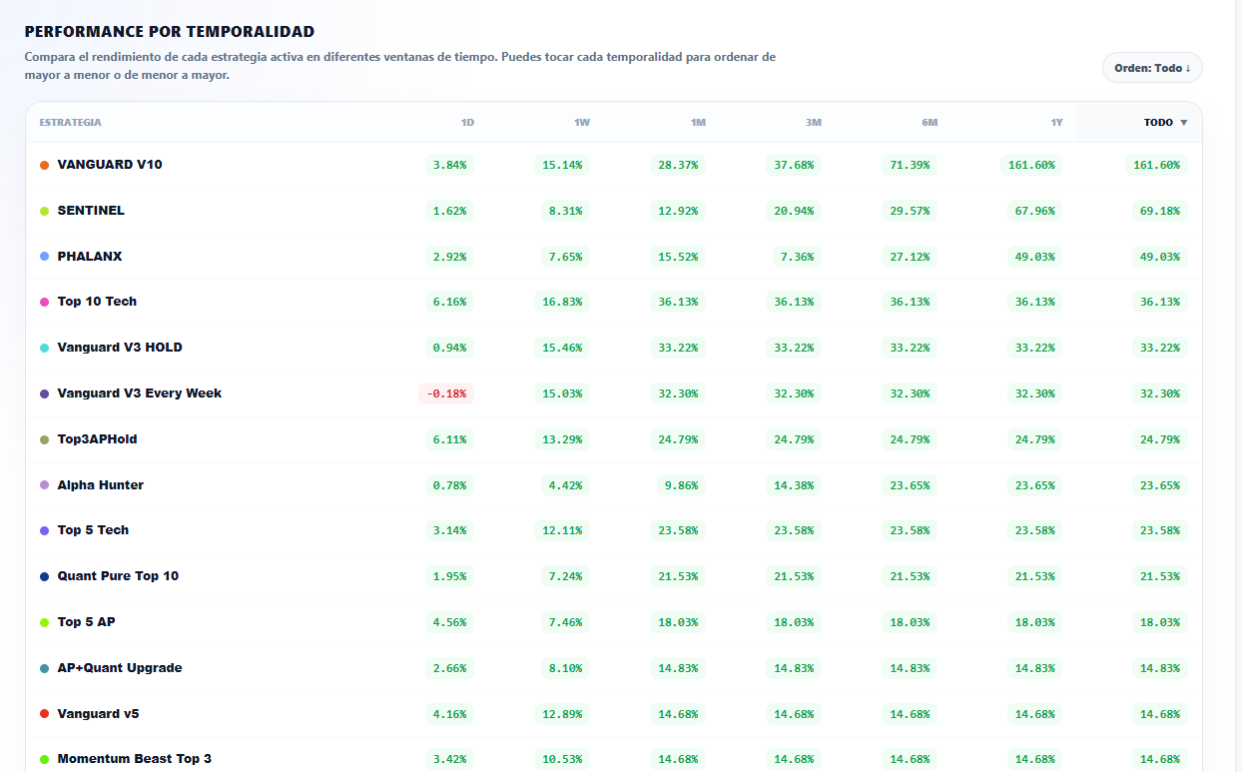Viewport: 1242px width, 773px height.
Task: Click SENTINEL's 69.18% TODO value
Action: tap(1160, 211)
